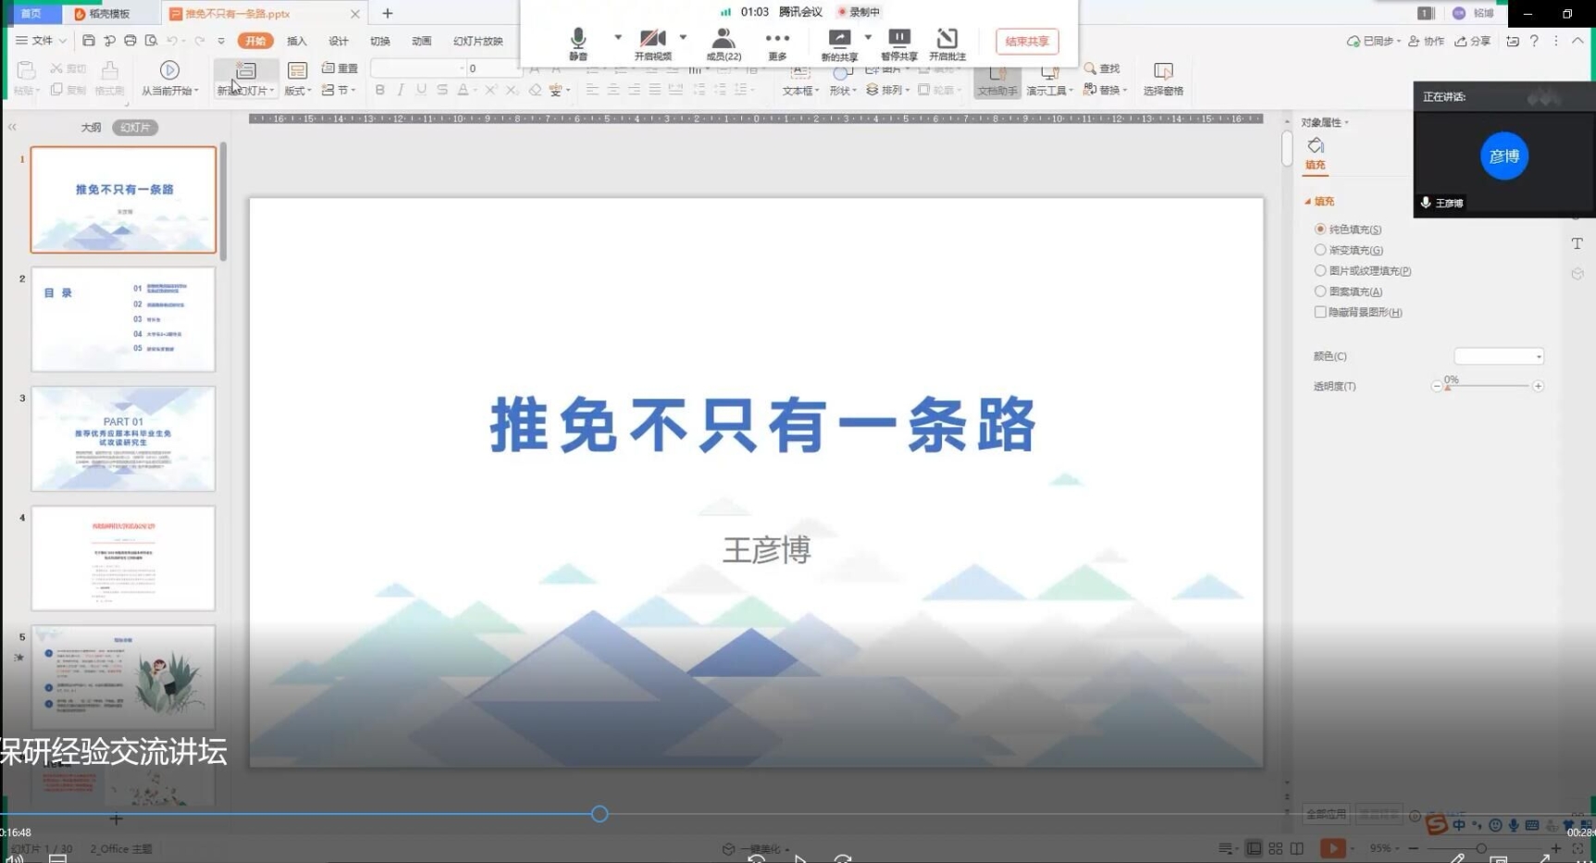Screen dimensions: 1596x863
Task: Open the 版式 layout dropdown
Action: point(297,79)
